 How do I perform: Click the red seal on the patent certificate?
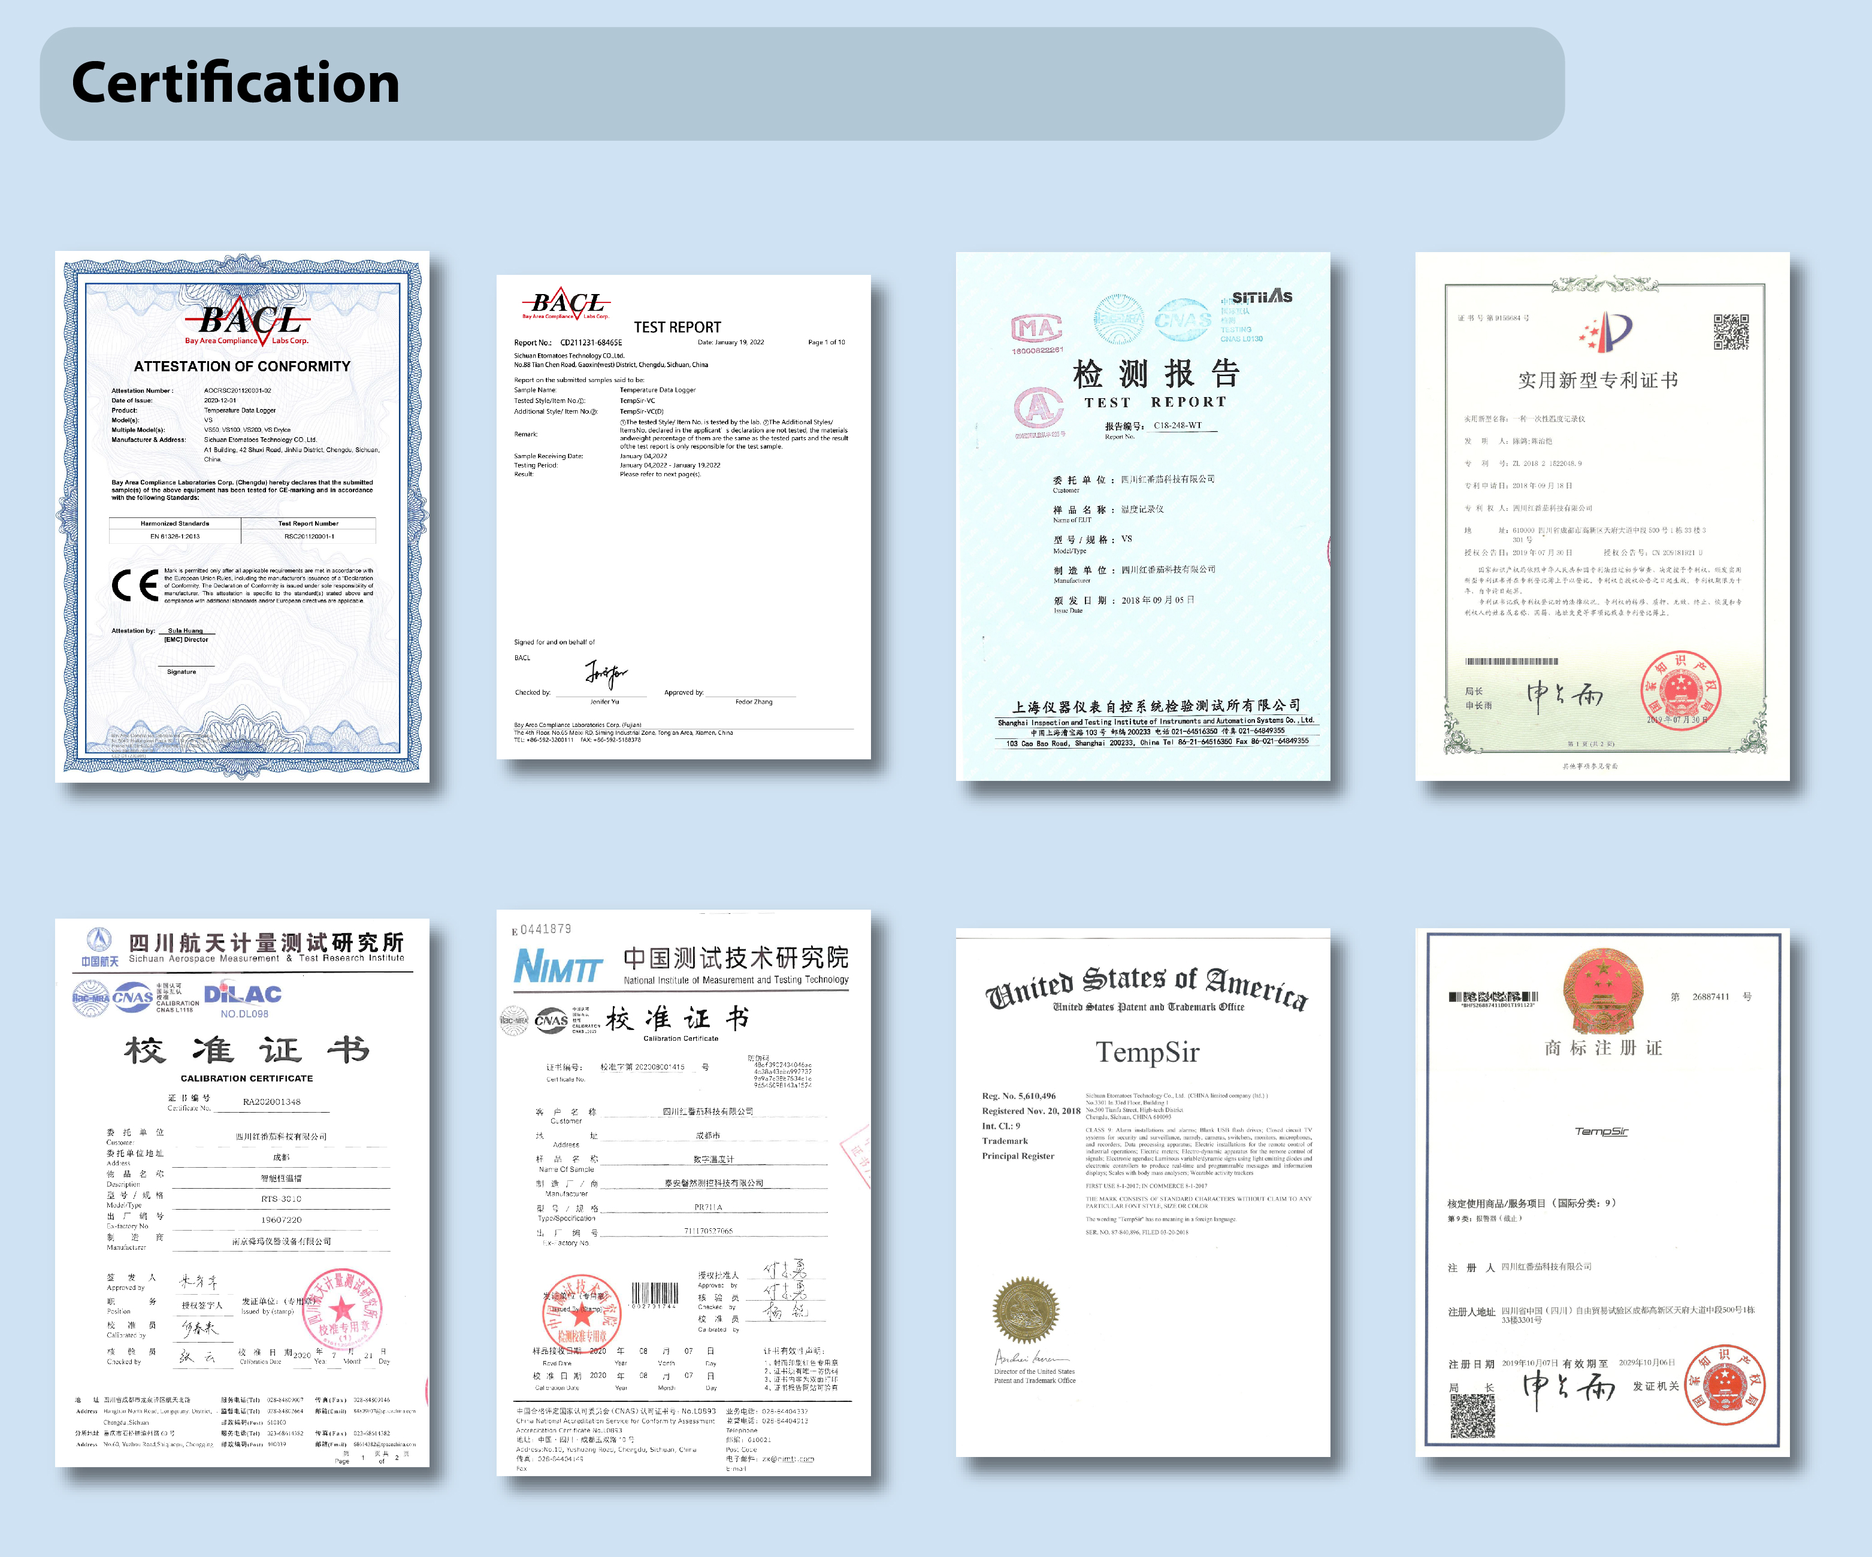click(1680, 690)
